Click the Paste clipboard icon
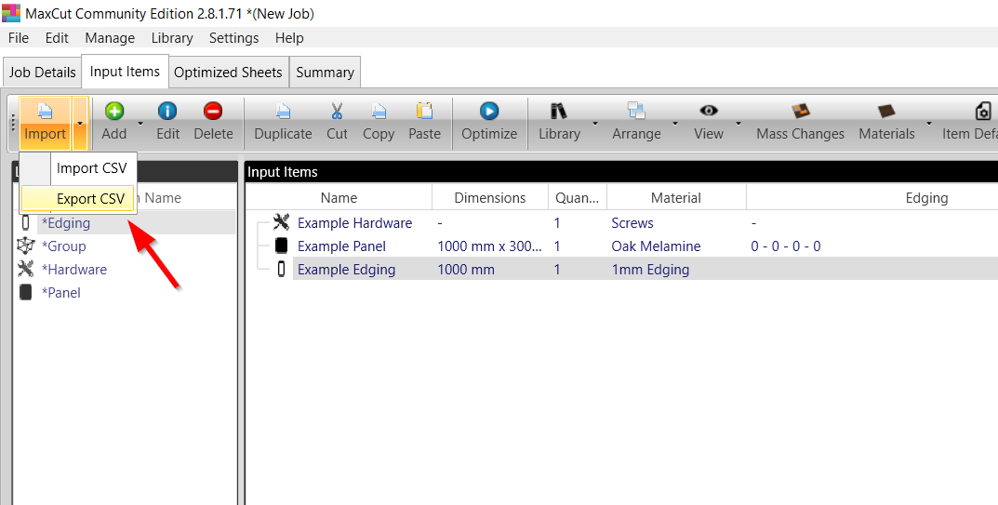 click(x=424, y=112)
